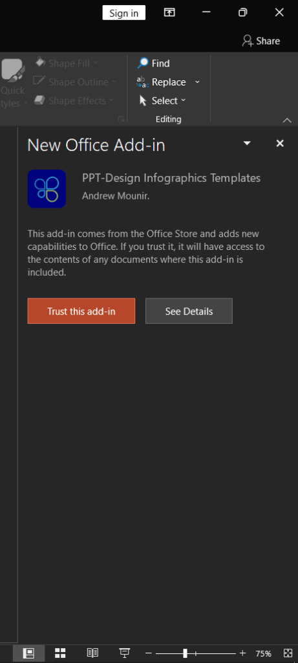Open the Select dropdown menu
298x663 pixels.
pos(162,100)
